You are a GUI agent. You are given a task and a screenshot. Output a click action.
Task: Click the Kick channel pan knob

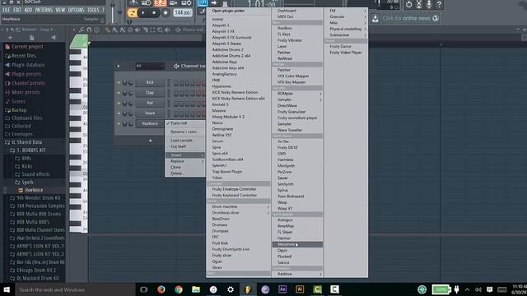pos(124,82)
